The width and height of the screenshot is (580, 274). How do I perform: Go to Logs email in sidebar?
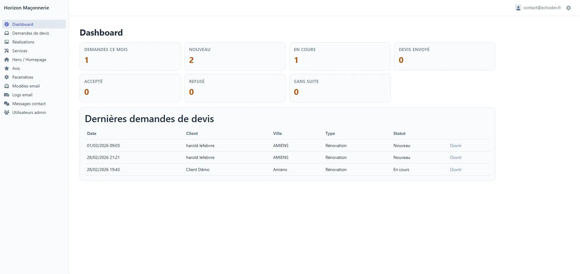coord(22,95)
